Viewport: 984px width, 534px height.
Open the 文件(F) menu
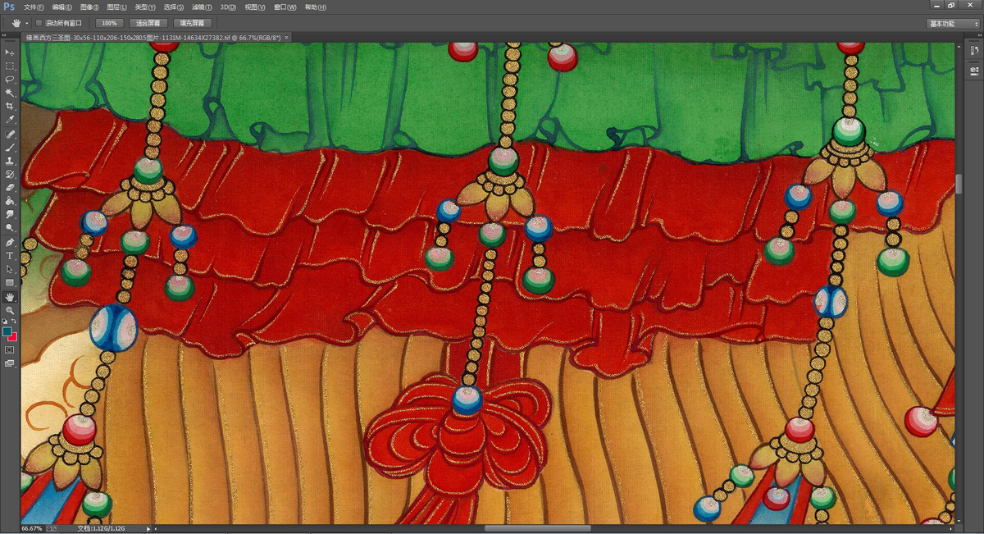pyautogui.click(x=34, y=7)
